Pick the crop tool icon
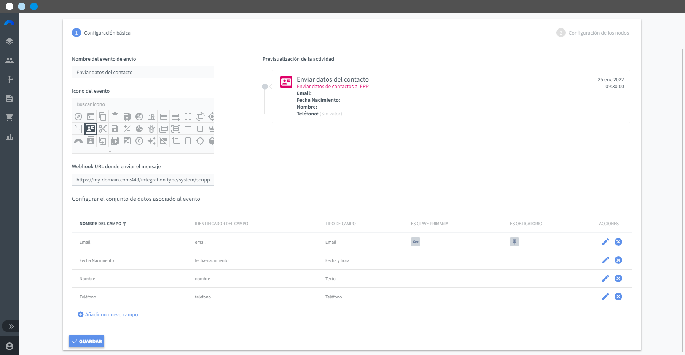This screenshot has height=355, width=685. pos(176,141)
